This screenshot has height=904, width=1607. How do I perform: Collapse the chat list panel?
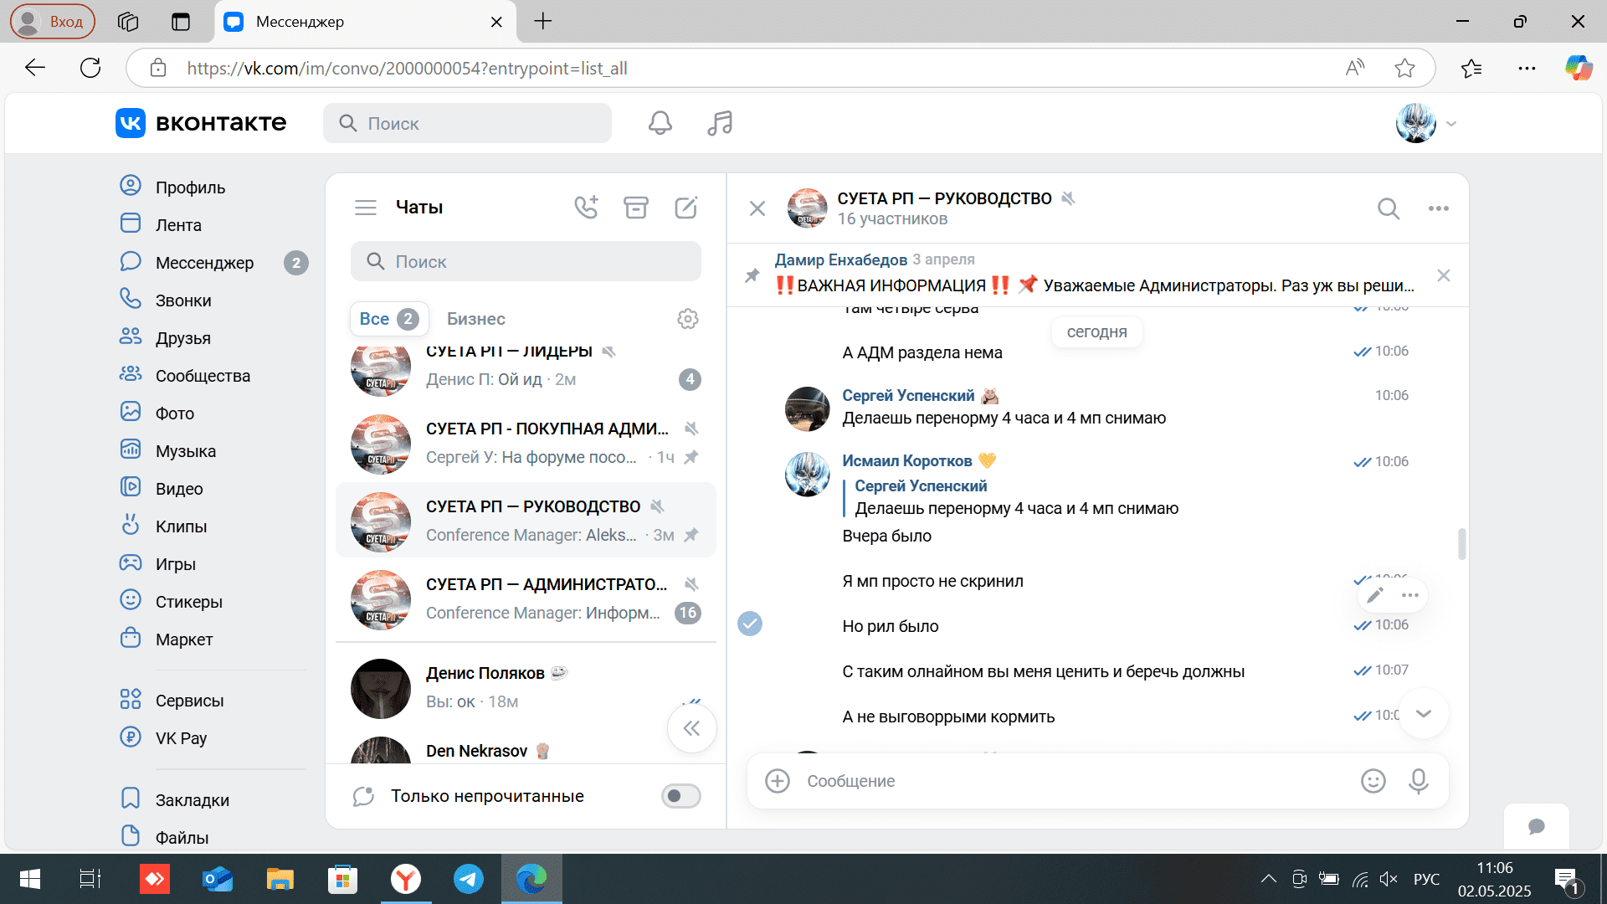pos(691,728)
